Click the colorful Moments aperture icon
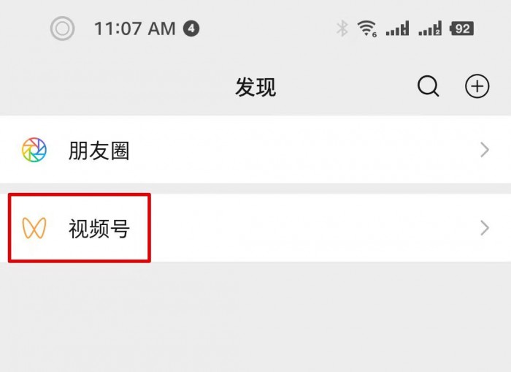The height and width of the screenshot is (372, 511). tap(34, 150)
